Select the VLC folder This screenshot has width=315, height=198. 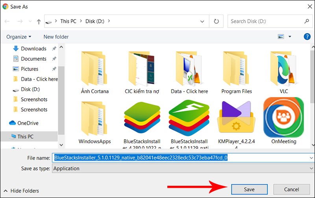point(283,73)
